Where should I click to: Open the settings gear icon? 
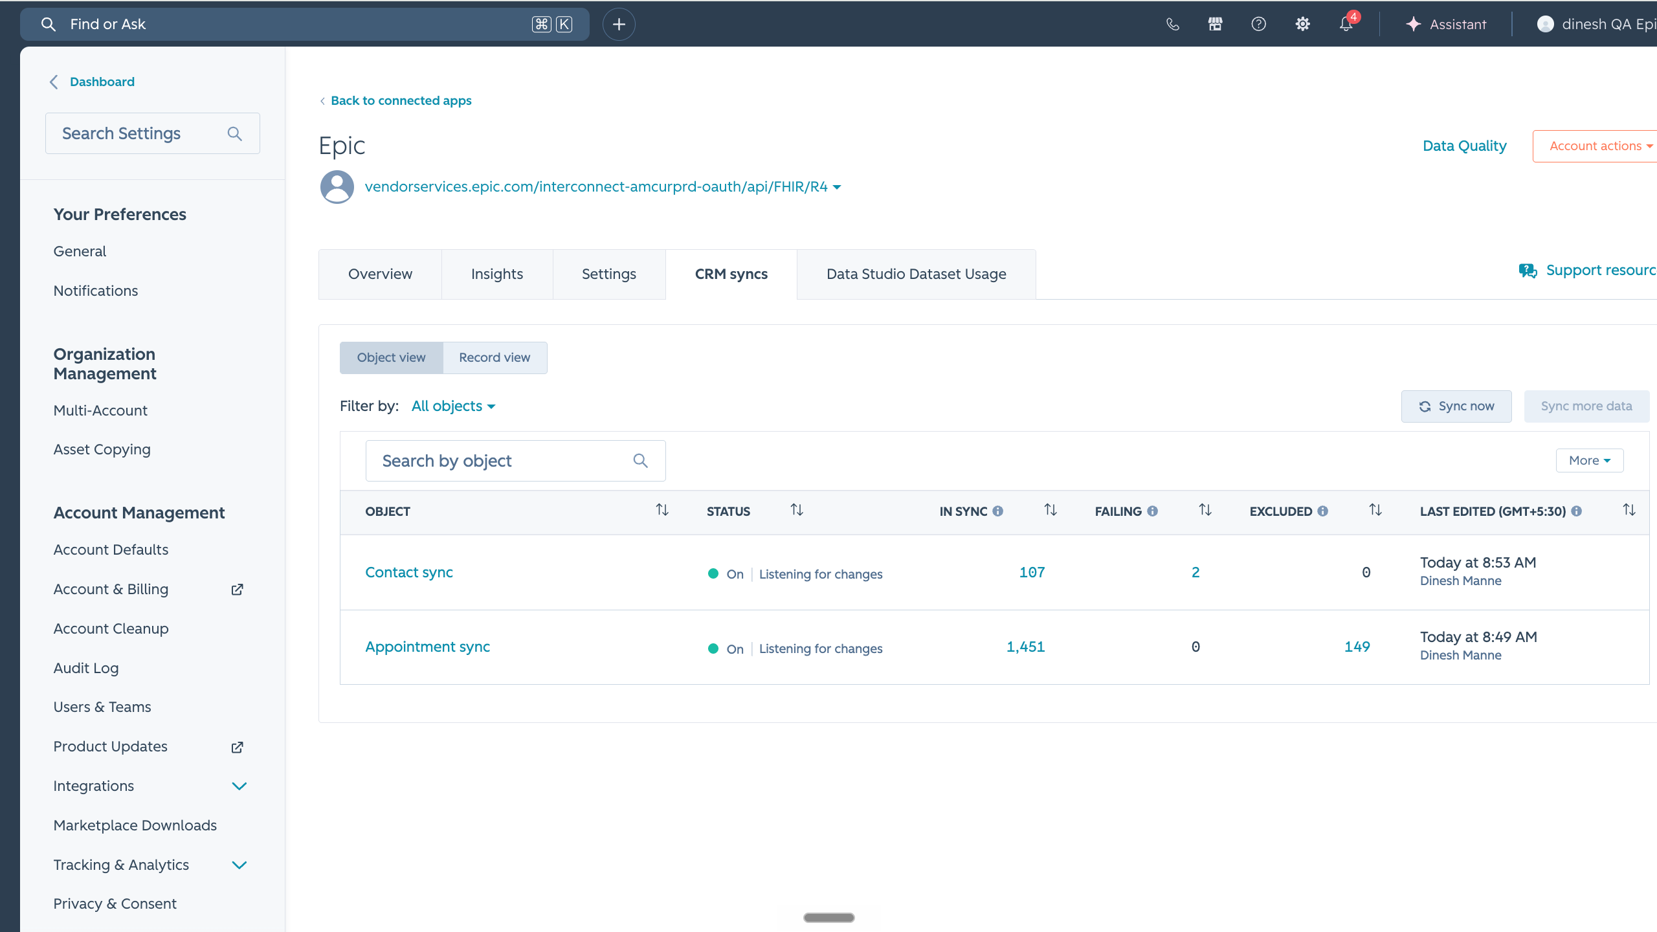click(1302, 25)
